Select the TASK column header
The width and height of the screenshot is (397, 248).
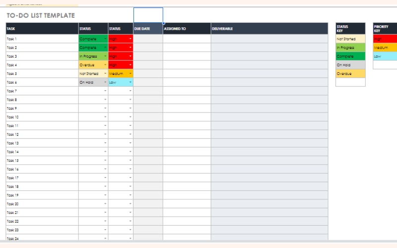[x=42, y=29]
